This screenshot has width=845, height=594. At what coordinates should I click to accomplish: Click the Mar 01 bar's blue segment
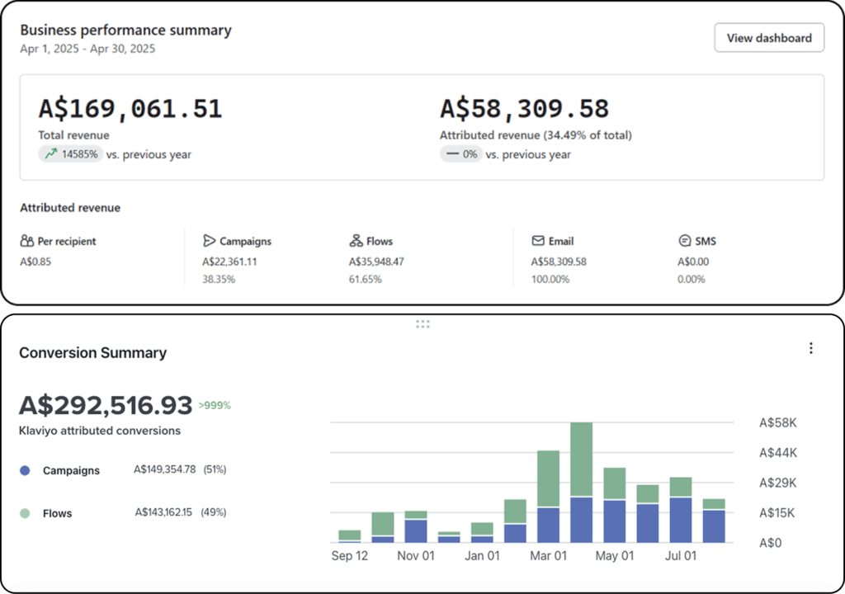click(549, 525)
